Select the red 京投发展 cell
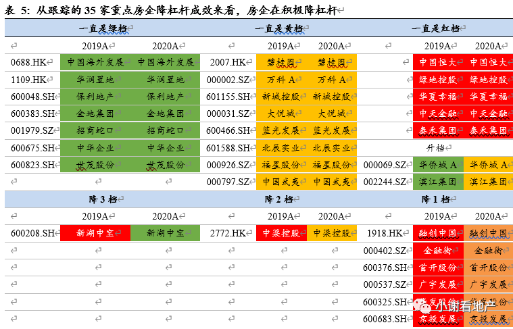 (x=438, y=319)
